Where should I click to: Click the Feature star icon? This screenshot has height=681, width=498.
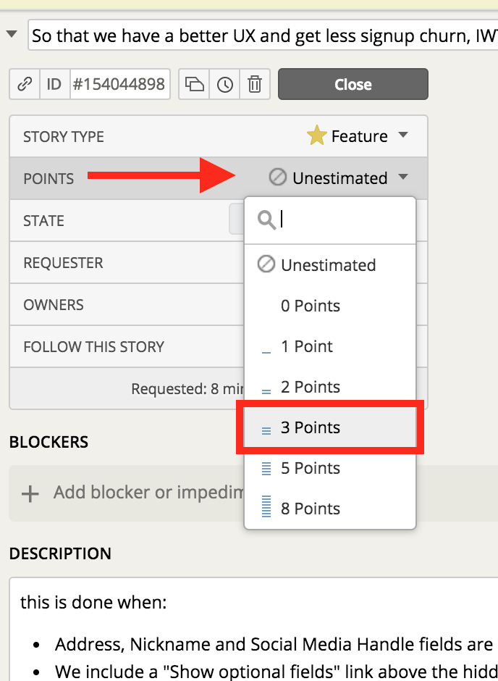316,136
